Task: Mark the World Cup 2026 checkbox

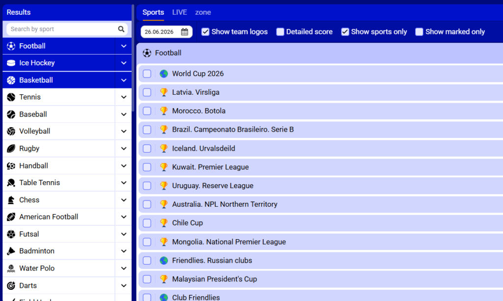Action: coord(147,74)
